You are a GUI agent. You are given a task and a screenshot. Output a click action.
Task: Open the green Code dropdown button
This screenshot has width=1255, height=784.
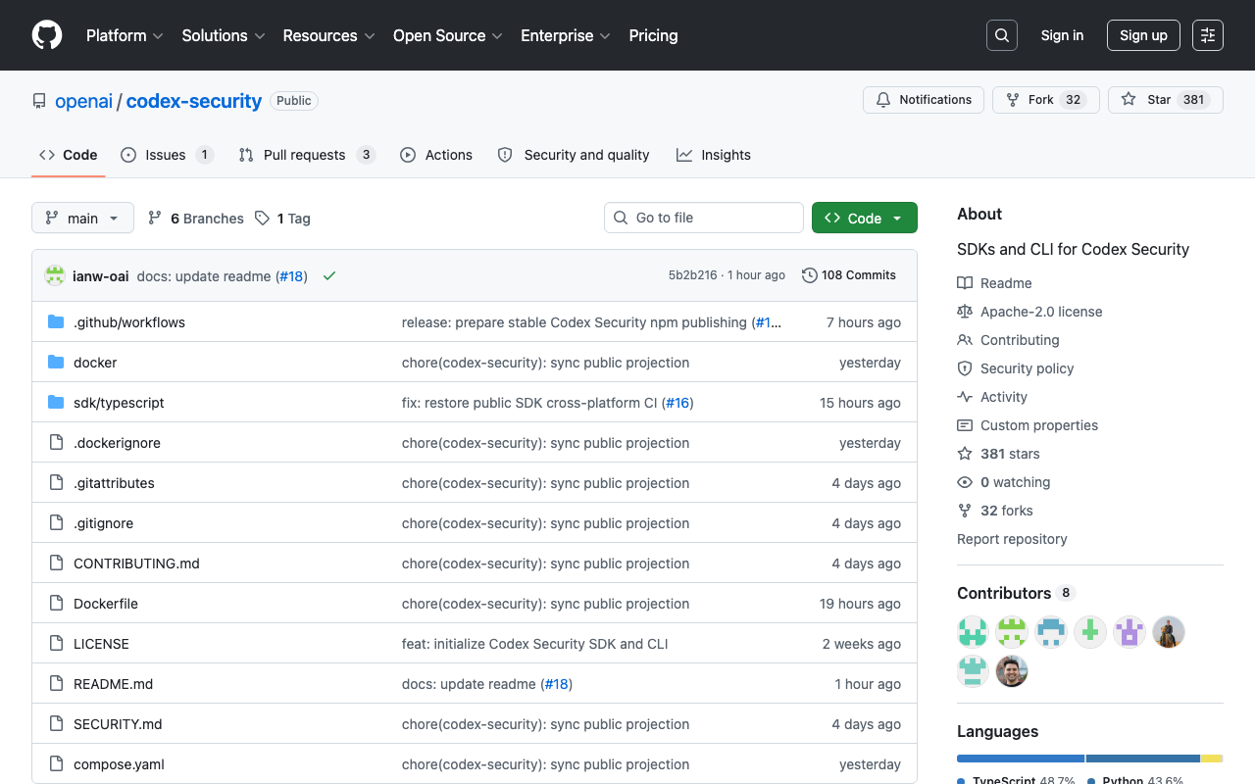tap(865, 218)
